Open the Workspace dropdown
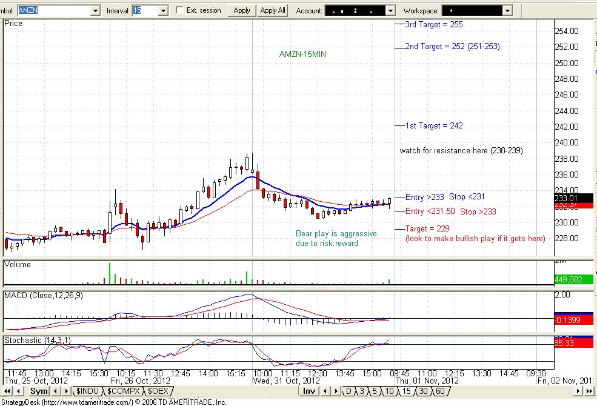This screenshot has width=597, height=406. (507, 11)
